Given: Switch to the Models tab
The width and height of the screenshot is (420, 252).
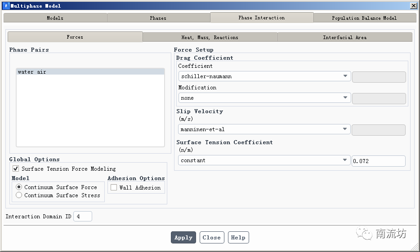Looking at the screenshot, I should click(x=55, y=18).
